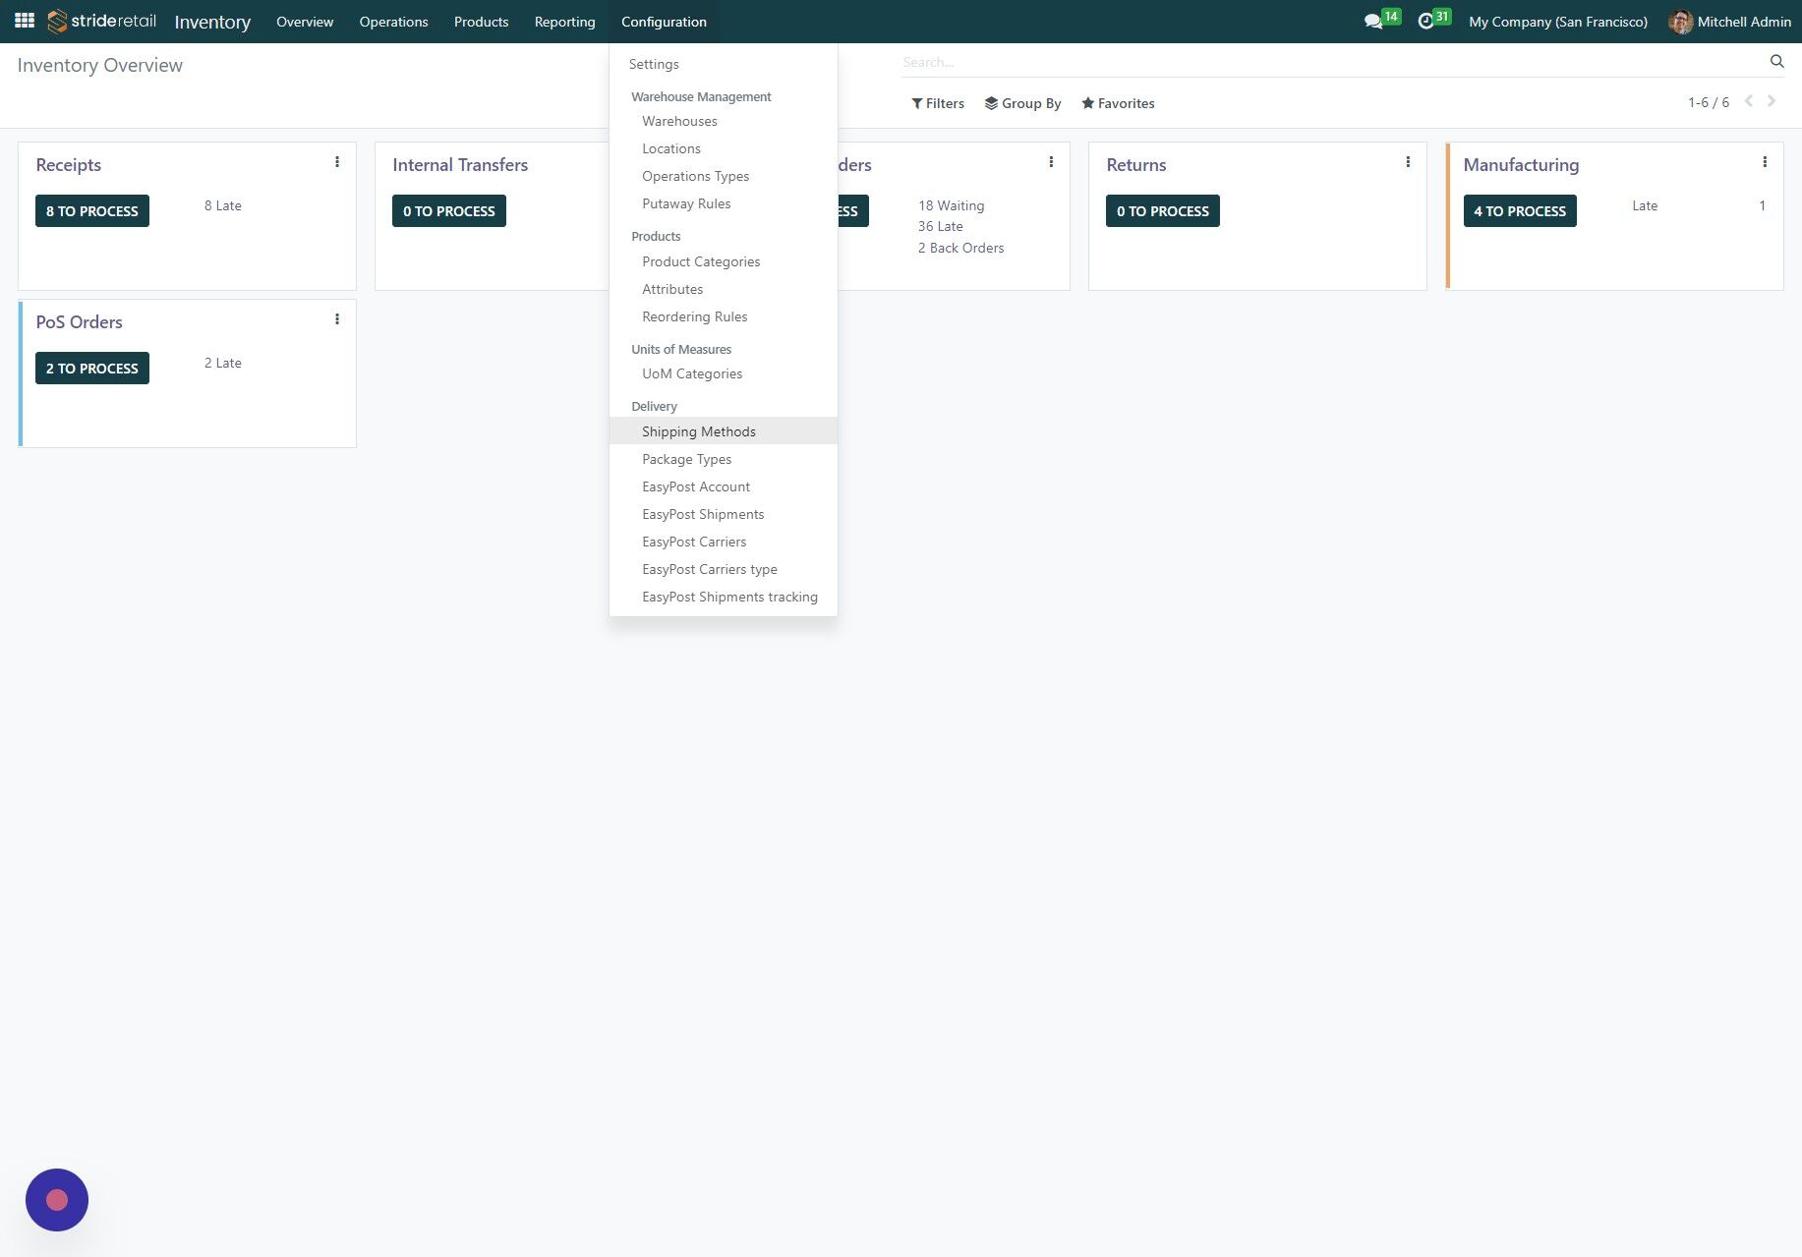Click 8 TO PROCESS on Receipts
The width and height of the screenshot is (1802, 1257).
click(x=91, y=210)
